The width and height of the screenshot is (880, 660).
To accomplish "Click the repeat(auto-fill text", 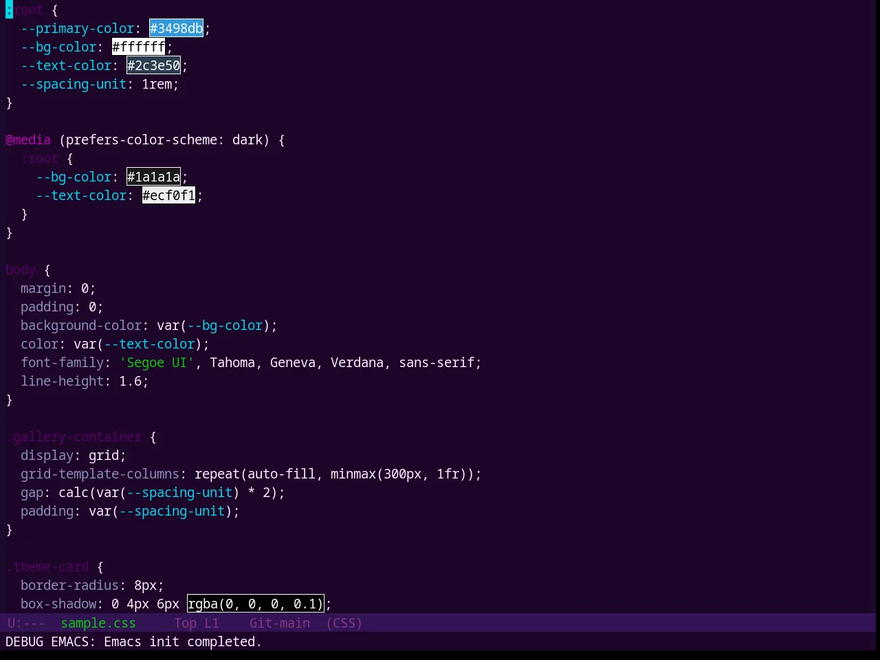I will point(255,474).
